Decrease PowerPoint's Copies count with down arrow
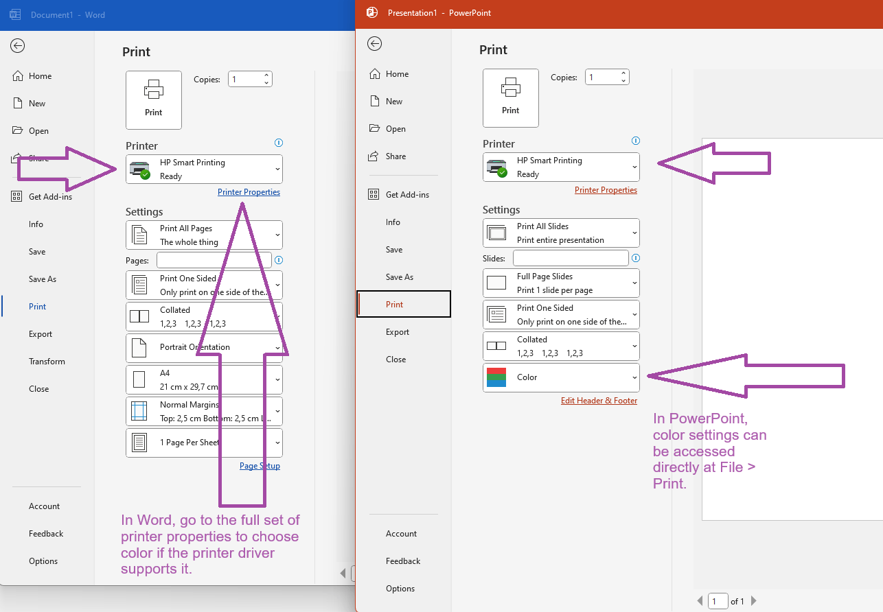 point(623,81)
